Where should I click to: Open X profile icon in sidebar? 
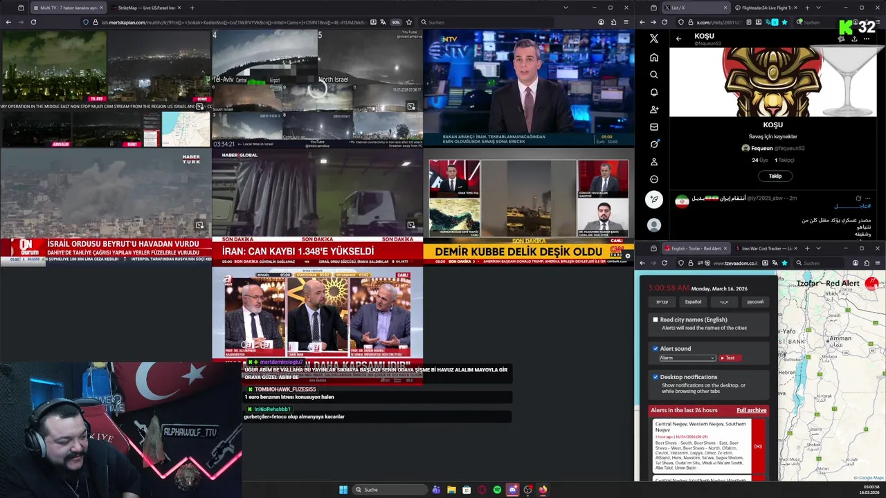coord(653,161)
